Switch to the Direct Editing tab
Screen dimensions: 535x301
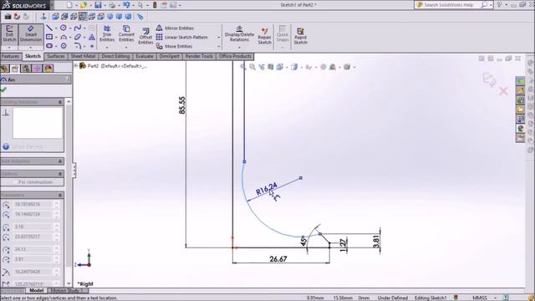[x=115, y=56]
